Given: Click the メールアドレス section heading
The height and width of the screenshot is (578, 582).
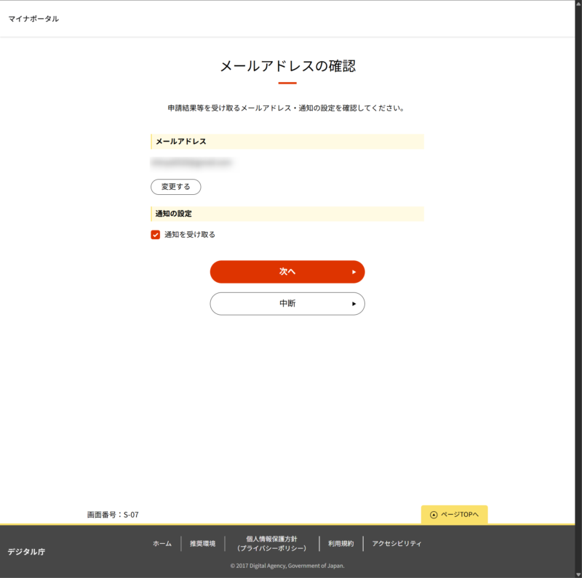Looking at the screenshot, I should point(181,141).
